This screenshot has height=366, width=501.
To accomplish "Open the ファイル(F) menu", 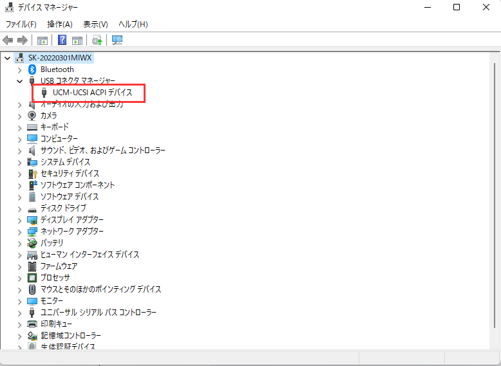I will click(21, 24).
